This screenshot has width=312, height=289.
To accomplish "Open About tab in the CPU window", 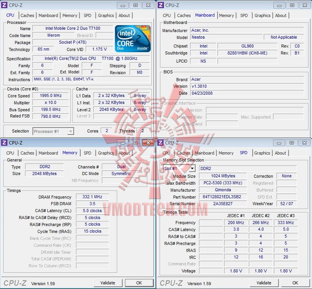I will pyautogui.click(x=124, y=15).
